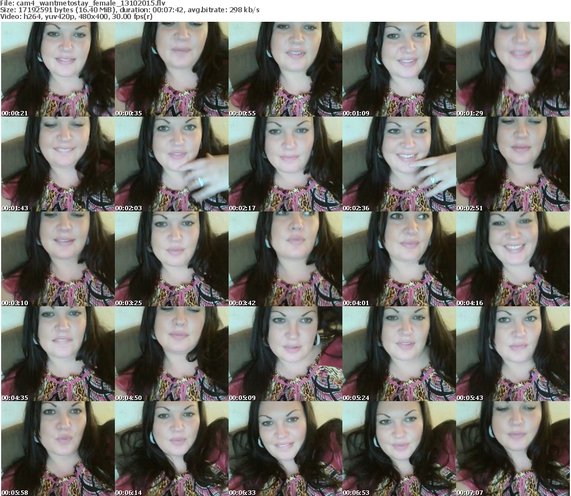The width and height of the screenshot is (571, 496).
Task: Open the frame stamped 00:04:16
Action: point(513,259)
